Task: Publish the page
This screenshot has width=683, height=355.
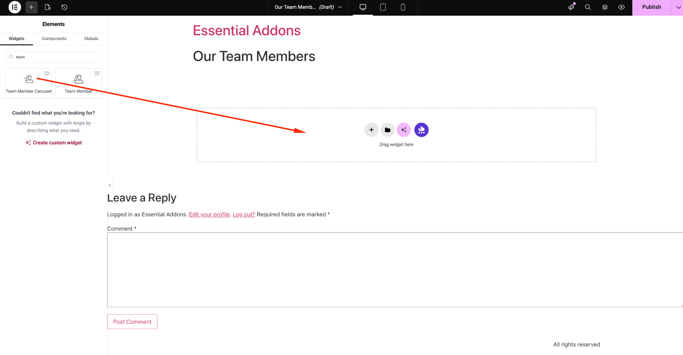Action: coord(652,7)
